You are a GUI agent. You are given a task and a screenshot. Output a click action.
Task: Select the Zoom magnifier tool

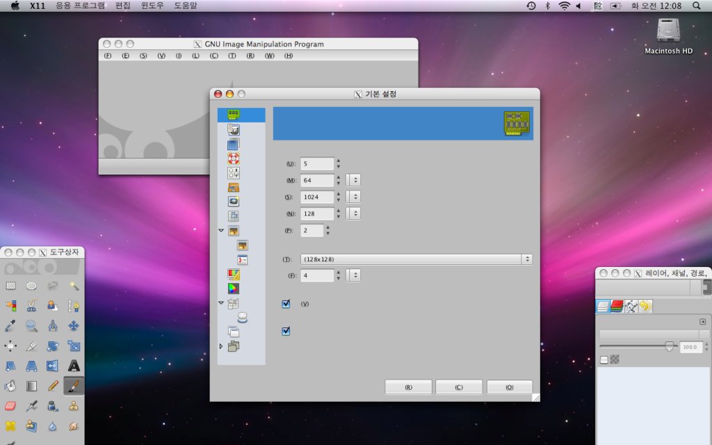click(x=31, y=325)
